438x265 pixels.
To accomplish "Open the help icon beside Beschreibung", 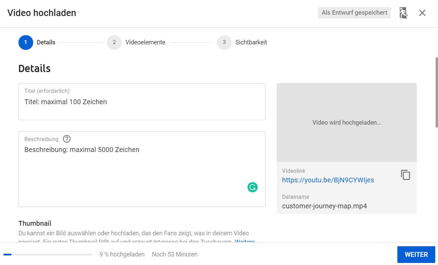I will pos(67,139).
